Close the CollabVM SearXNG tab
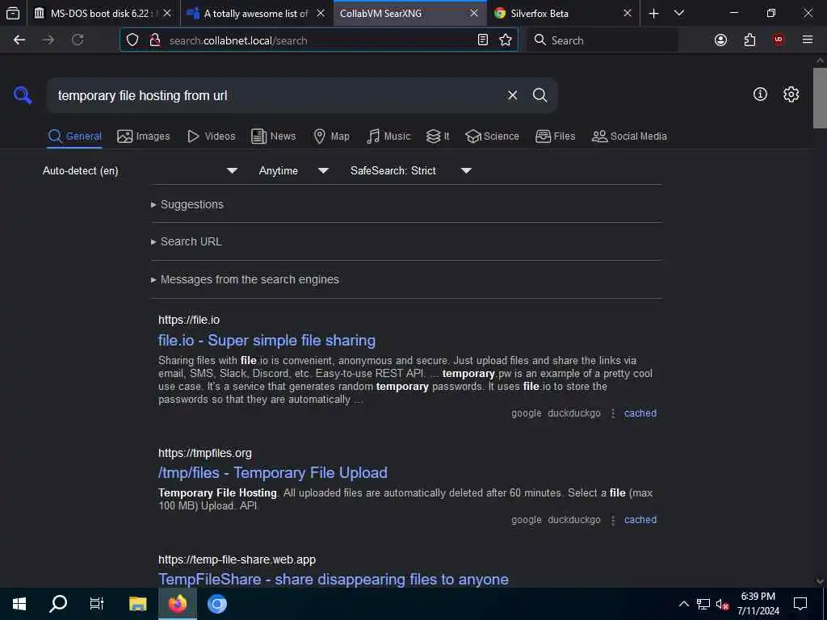Screen dimensions: 827x620 pos(473,13)
